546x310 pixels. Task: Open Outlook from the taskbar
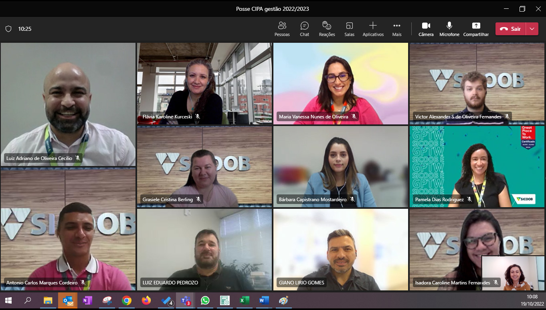(x=68, y=300)
